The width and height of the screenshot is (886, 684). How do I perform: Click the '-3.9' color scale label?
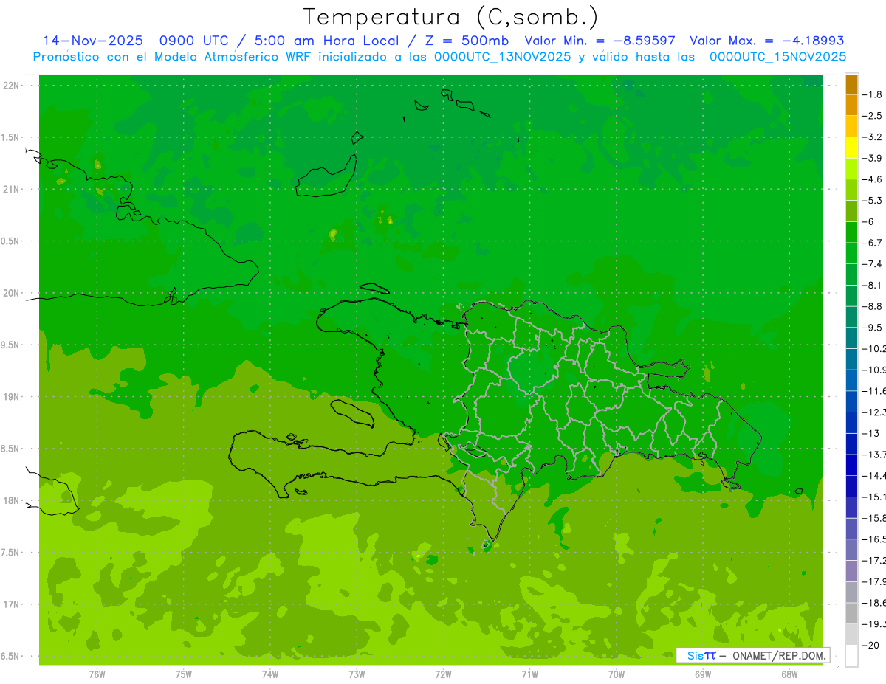coord(872,158)
